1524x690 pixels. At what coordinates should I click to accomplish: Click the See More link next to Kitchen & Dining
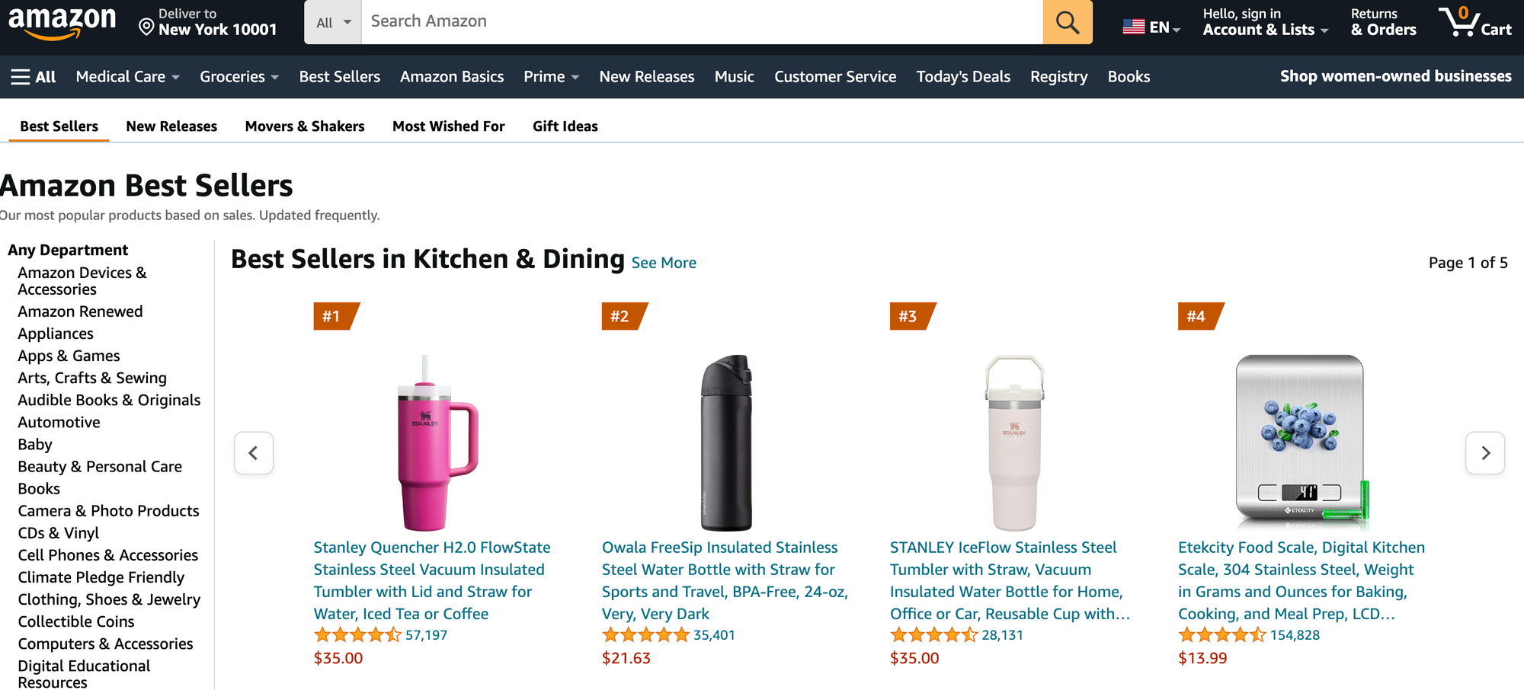[663, 262]
